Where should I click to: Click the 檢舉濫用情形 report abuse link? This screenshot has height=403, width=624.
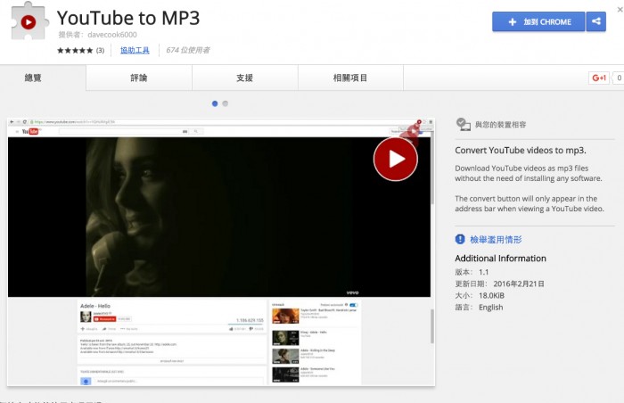point(496,239)
